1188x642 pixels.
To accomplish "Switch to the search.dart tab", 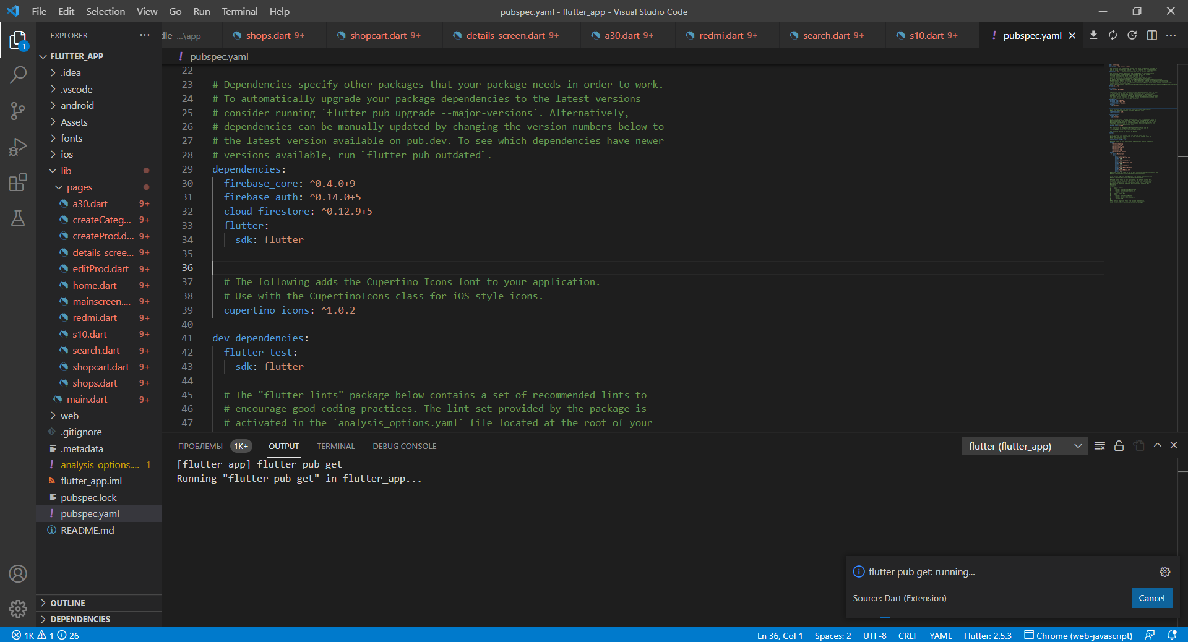I will [x=833, y=36].
